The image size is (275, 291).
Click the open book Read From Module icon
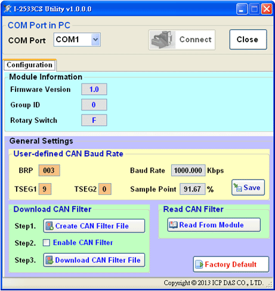click(173, 225)
